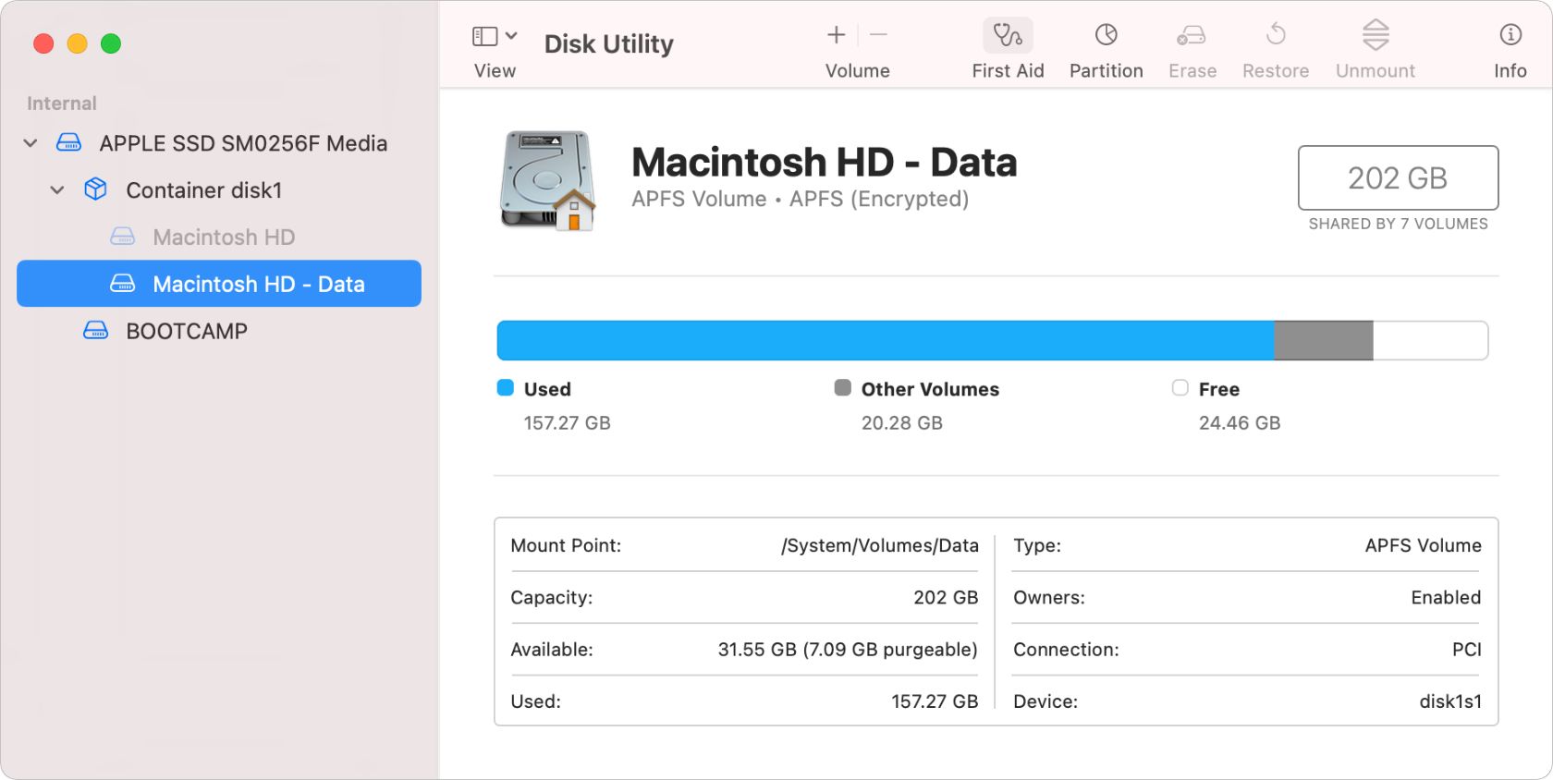Run First Aid on the volume
The width and height of the screenshot is (1553, 780).
1007,37
